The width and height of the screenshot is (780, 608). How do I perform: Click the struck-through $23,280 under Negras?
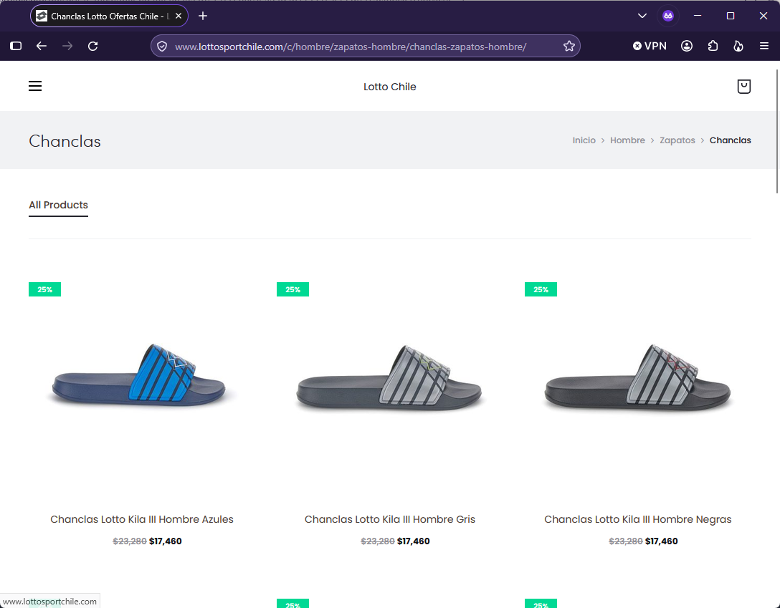tap(626, 541)
